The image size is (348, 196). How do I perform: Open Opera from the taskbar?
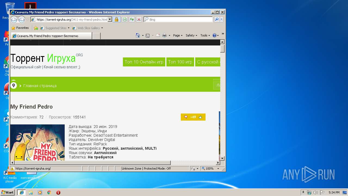(58, 192)
